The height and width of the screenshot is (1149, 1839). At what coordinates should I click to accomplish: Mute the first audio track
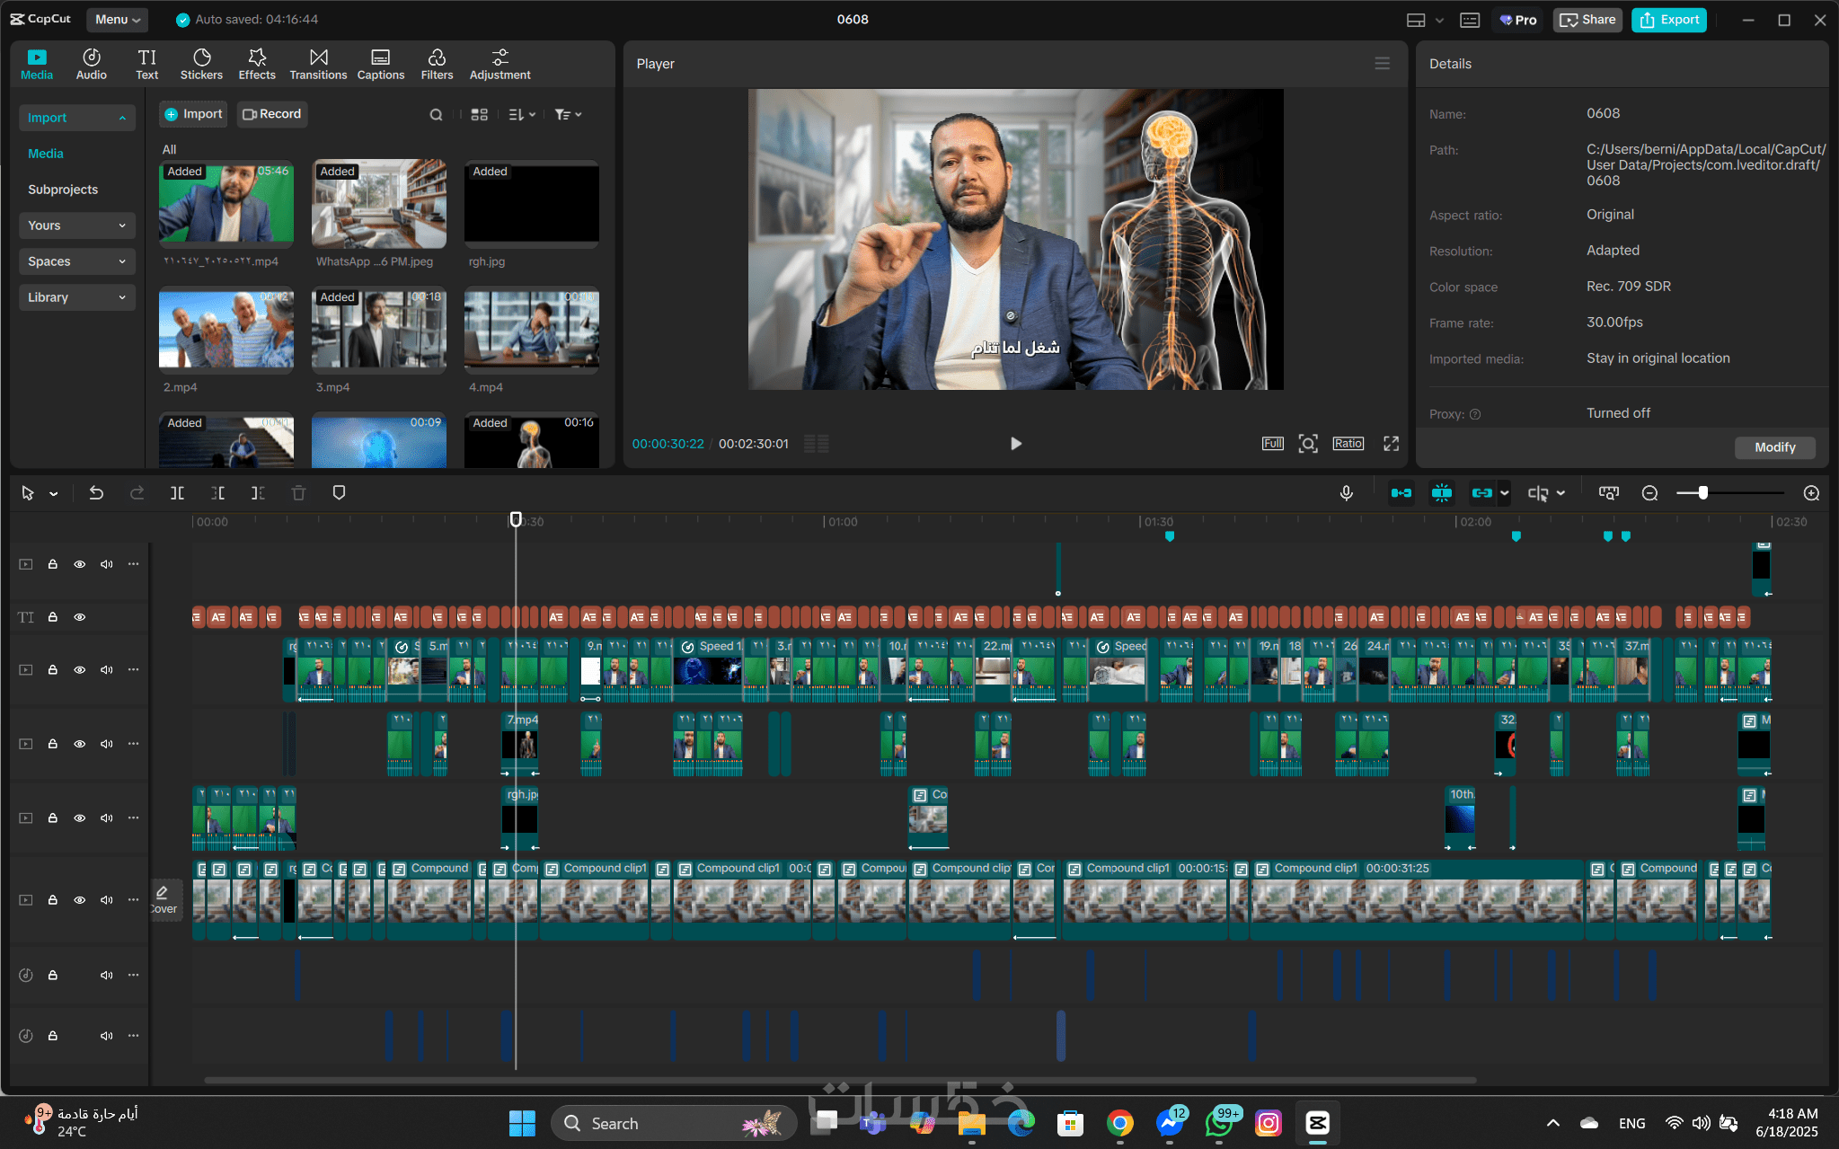(x=106, y=976)
